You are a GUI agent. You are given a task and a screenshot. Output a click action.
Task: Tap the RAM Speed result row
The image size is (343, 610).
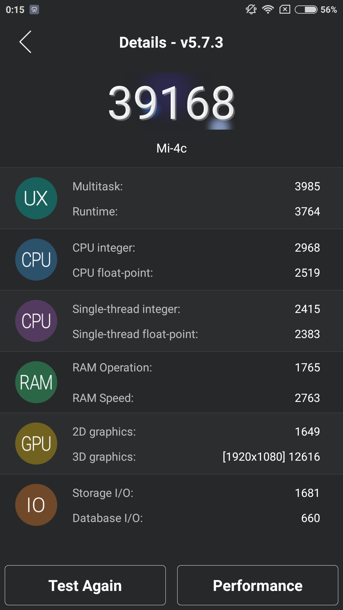196,398
